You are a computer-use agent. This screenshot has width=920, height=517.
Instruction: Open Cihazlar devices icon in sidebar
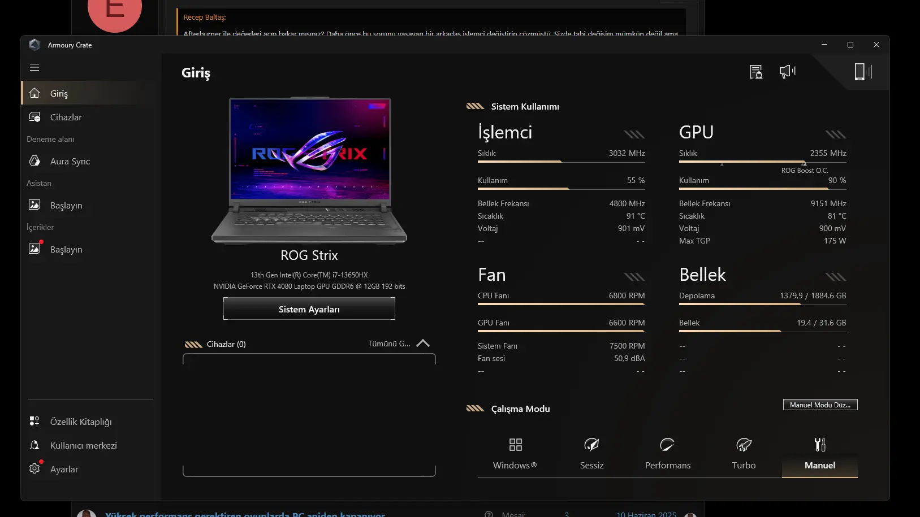click(x=34, y=117)
